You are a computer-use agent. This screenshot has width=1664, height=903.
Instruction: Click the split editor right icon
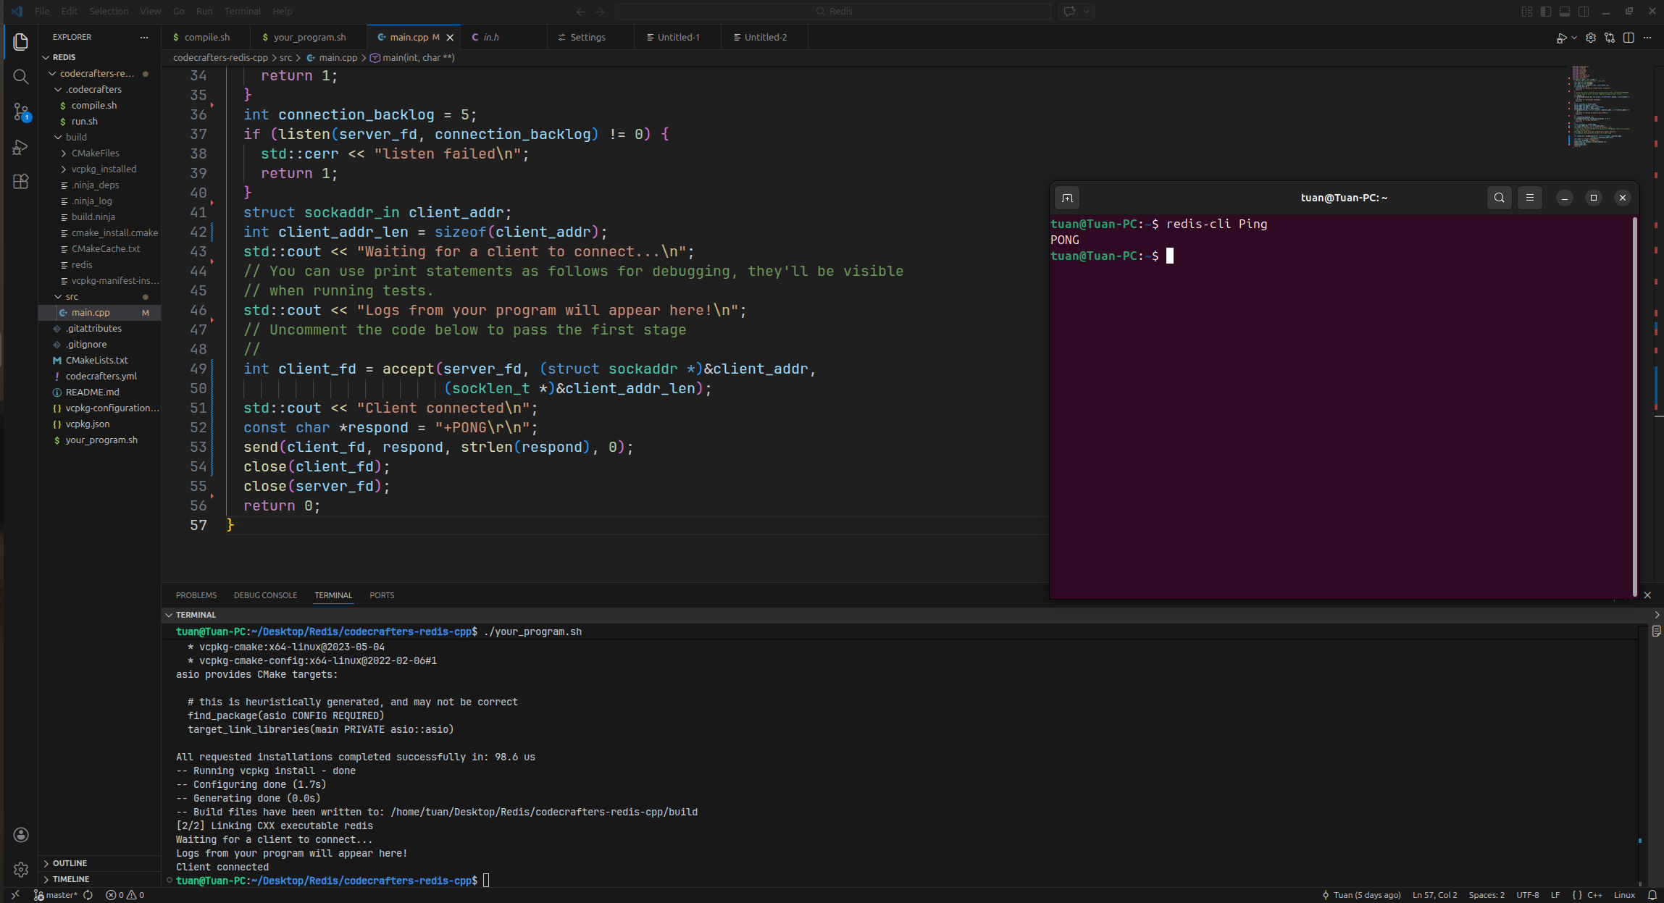[1629, 38]
